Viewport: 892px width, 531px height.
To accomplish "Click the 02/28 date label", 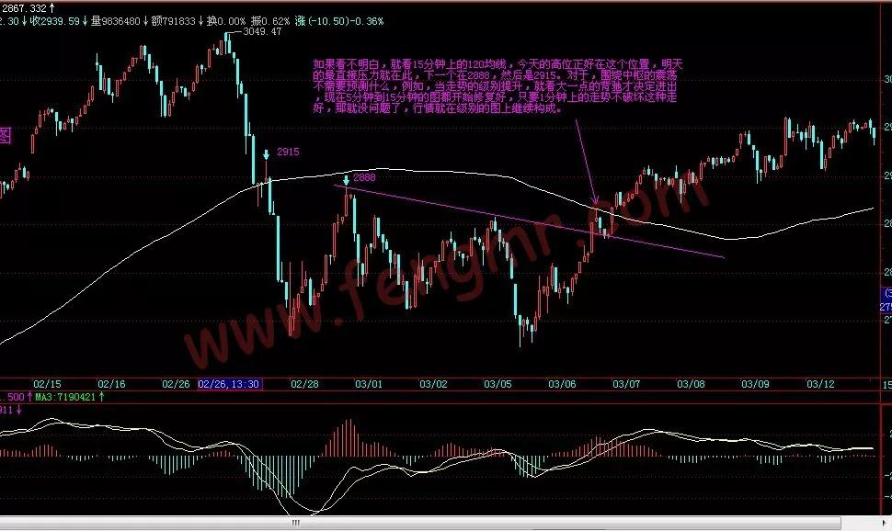I will point(305,384).
